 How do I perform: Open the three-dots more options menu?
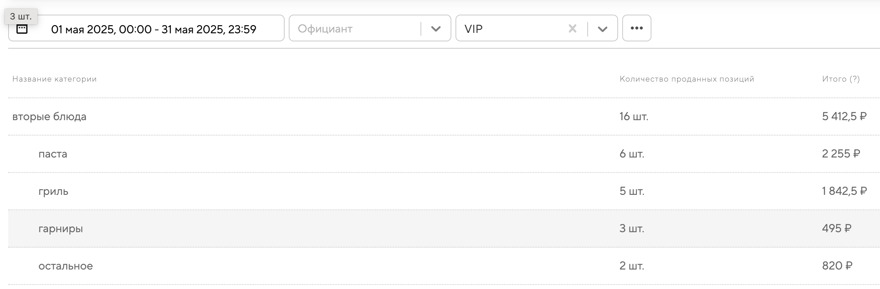coord(636,28)
